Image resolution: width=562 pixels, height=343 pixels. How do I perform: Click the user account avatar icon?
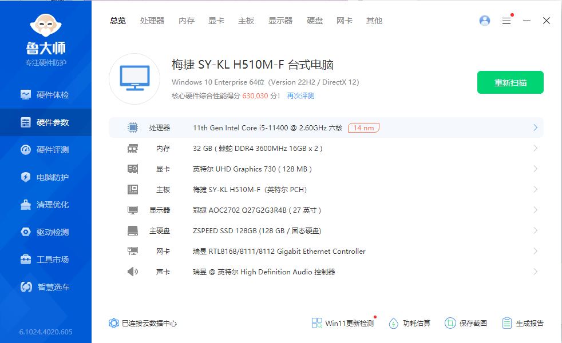pyautogui.click(x=485, y=21)
